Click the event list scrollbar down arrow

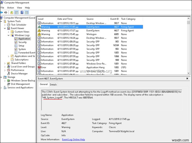[x=188, y=73]
